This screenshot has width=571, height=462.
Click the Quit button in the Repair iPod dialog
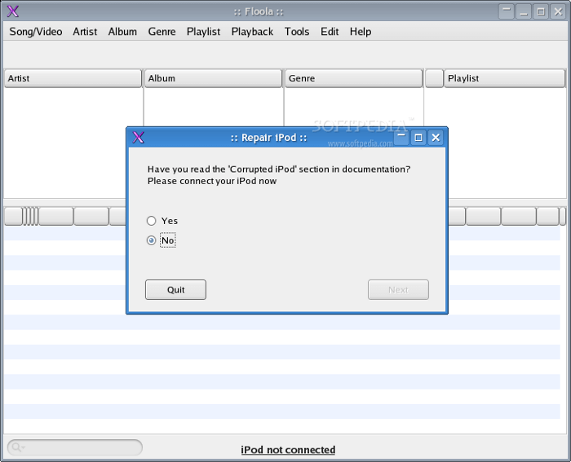point(175,289)
